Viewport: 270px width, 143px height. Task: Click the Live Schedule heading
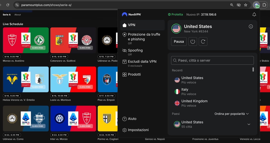(x=13, y=24)
